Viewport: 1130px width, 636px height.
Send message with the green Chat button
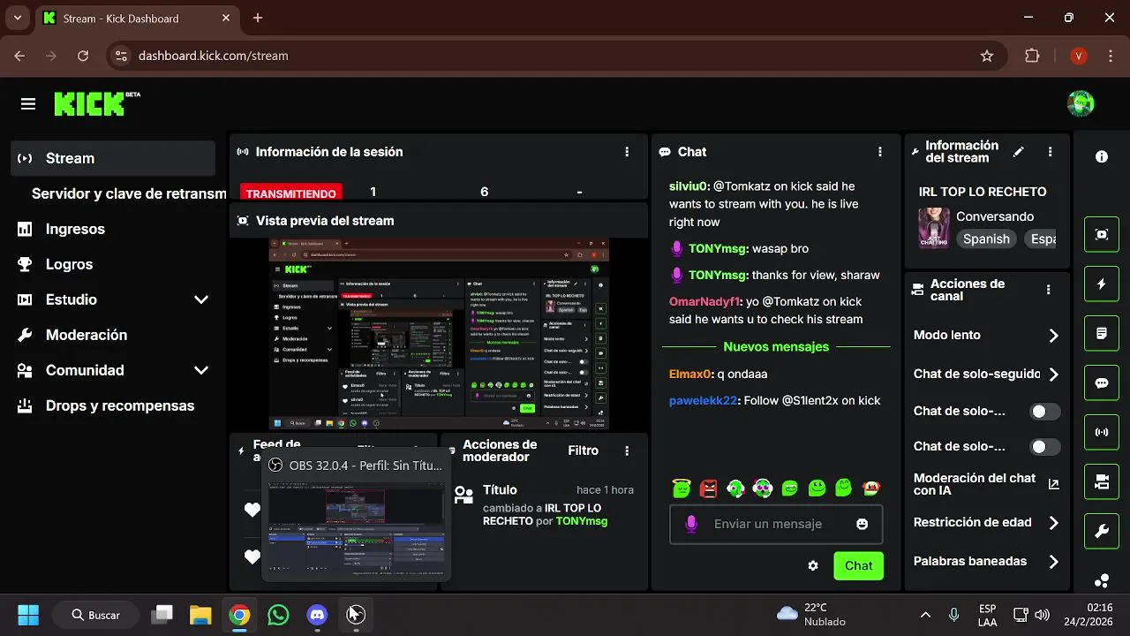click(x=858, y=565)
